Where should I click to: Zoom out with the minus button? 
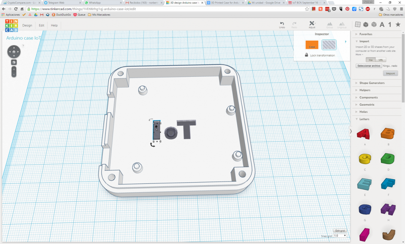point(14,74)
